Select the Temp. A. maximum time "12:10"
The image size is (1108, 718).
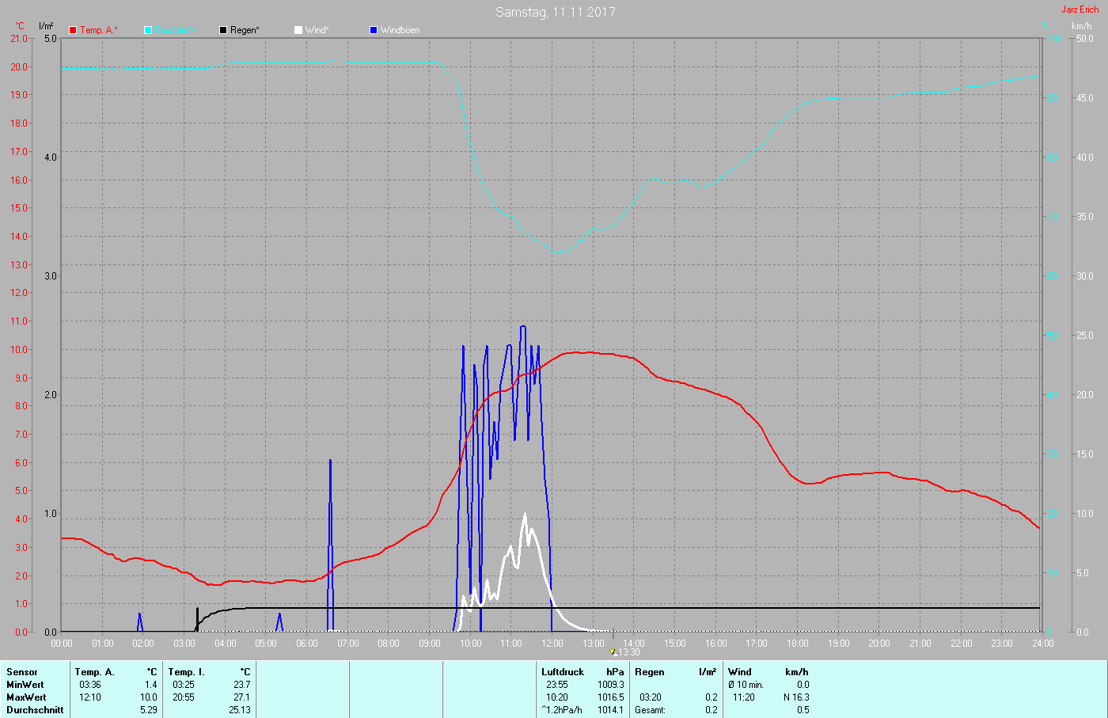pyautogui.click(x=90, y=697)
